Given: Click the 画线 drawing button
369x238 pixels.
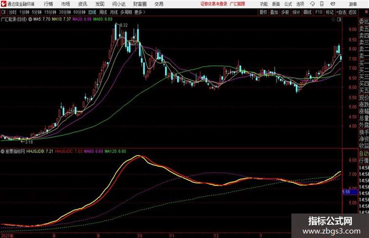Looking at the screenshot, I should (x=307, y=12).
